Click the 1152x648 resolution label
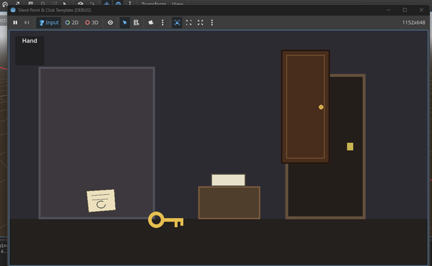The height and width of the screenshot is (266, 432). point(414,23)
